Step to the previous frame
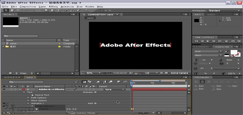 [202, 41]
